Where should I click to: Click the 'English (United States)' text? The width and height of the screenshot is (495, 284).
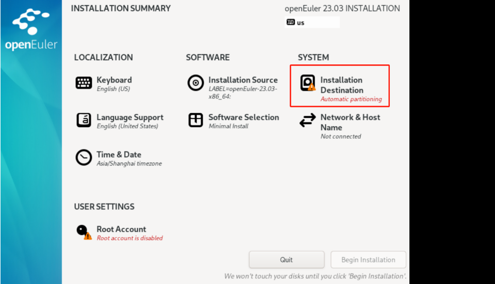pos(127,126)
